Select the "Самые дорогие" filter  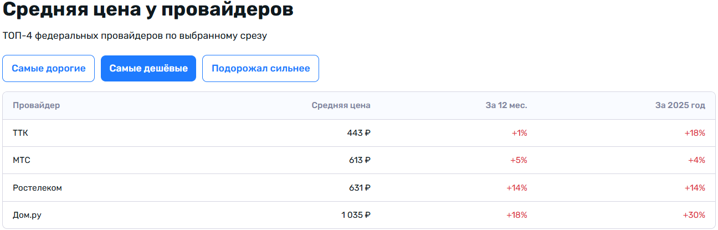[49, 69]
